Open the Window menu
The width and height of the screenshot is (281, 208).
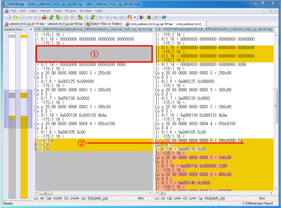(86, 11)
